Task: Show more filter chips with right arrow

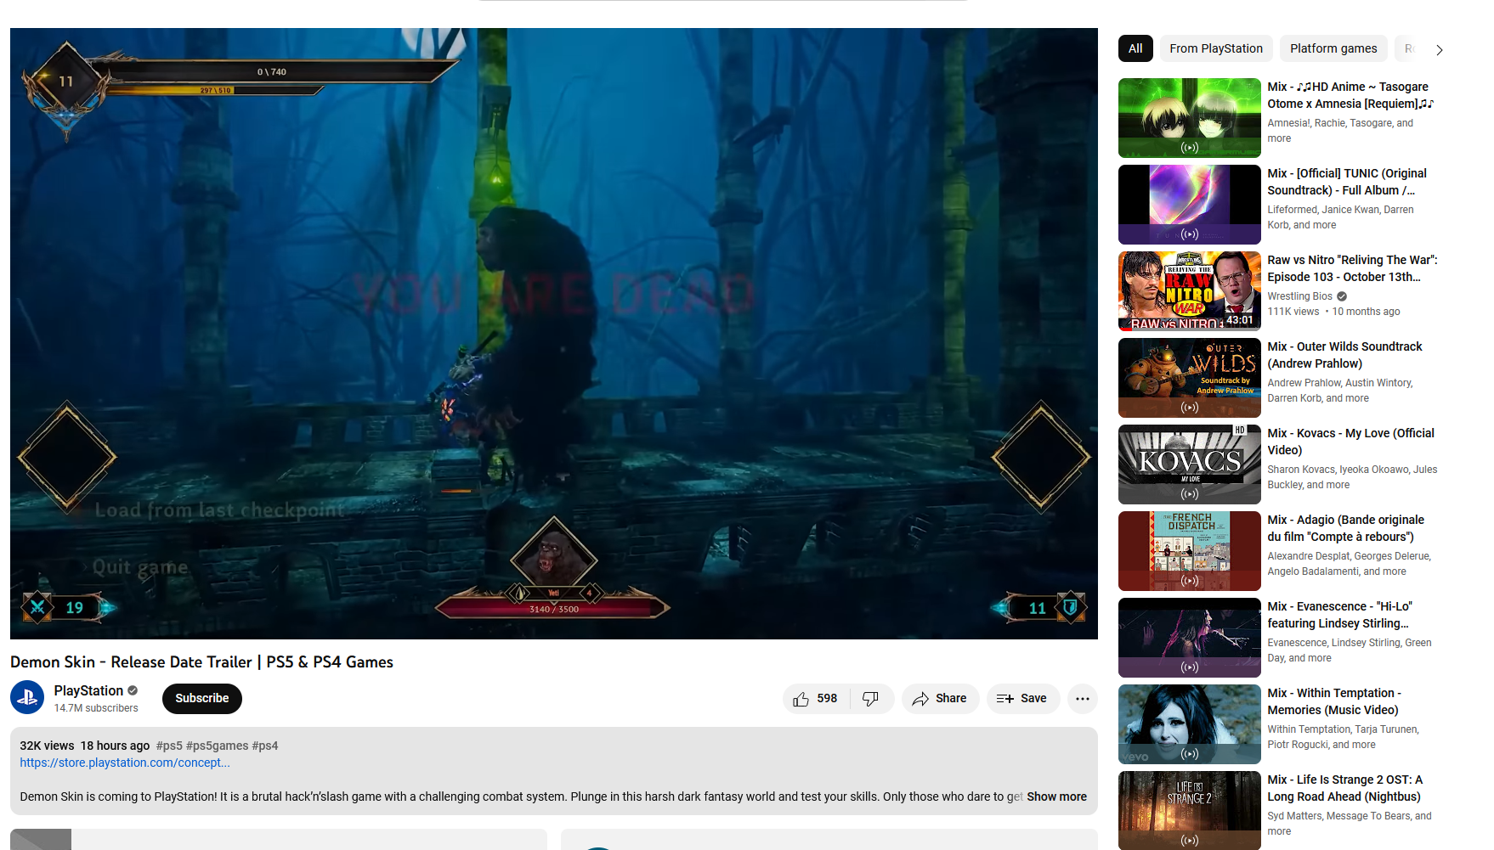Action: [1439, 49]
